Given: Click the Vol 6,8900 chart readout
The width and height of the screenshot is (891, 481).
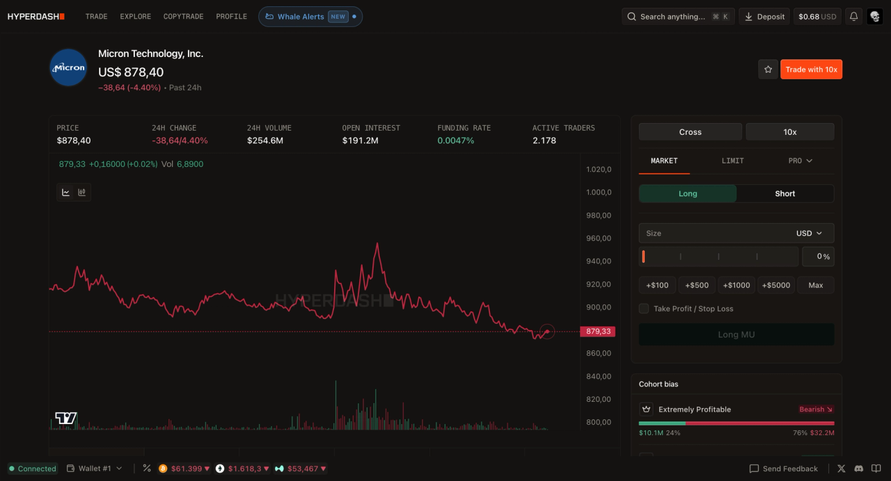Looking at the screenshot, I should click(x=182, y=164).
